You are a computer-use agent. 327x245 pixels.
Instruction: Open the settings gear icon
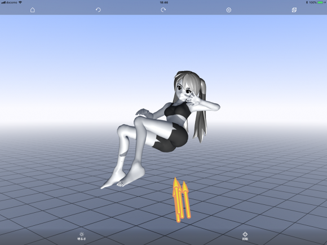pyautogui.click(x=229, y=10)
